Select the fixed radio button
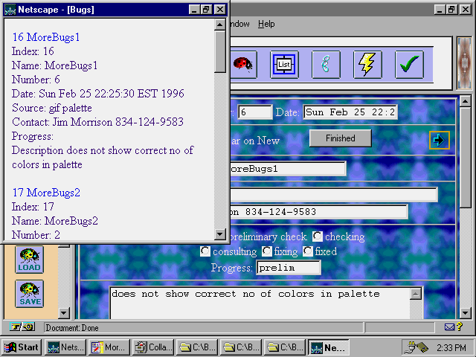This screenshot has width=476, height=357. pos(307,251)
